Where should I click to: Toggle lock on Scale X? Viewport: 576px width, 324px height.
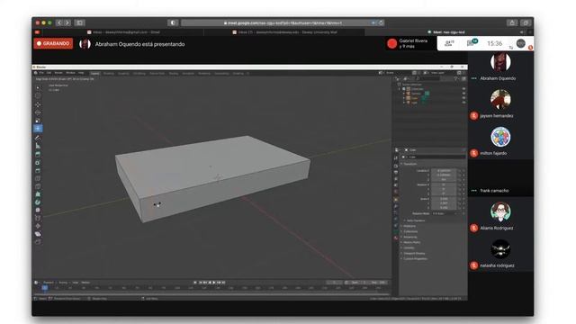point(460,199)
